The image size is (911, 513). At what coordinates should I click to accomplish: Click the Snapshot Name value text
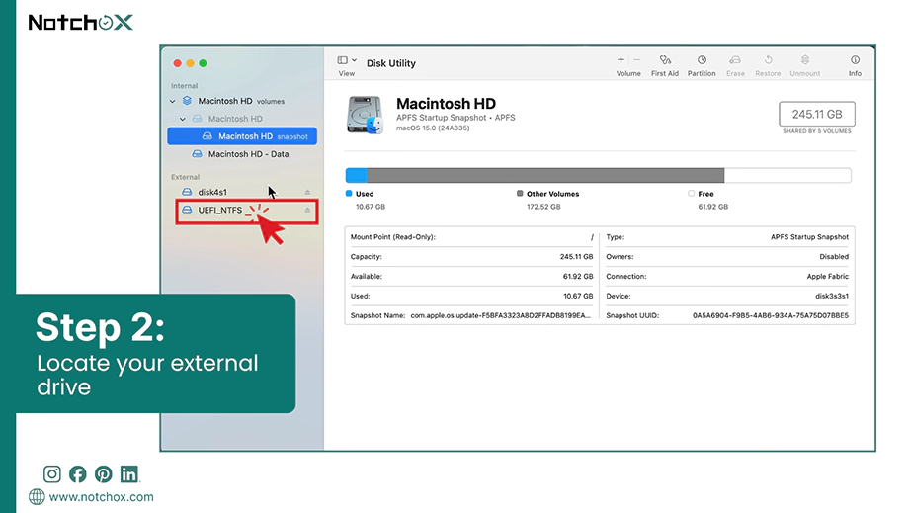click(x=500, y=315)
